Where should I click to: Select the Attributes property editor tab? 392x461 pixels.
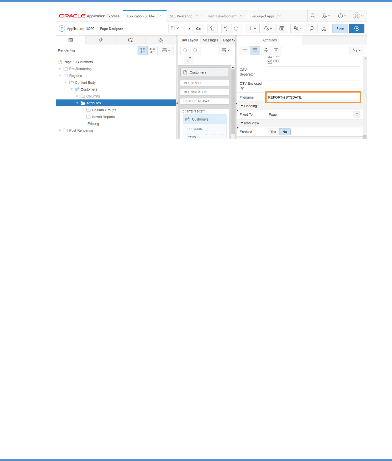pos(270,40)
